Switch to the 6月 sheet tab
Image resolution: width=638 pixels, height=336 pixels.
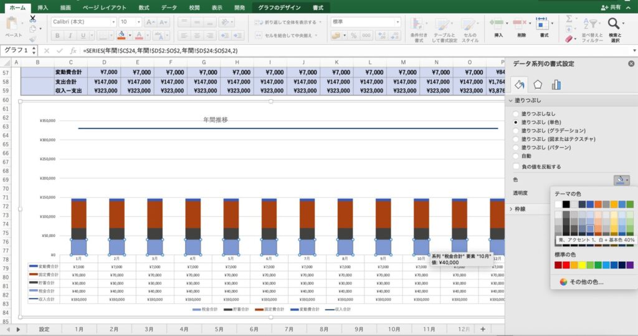(254, 329)
